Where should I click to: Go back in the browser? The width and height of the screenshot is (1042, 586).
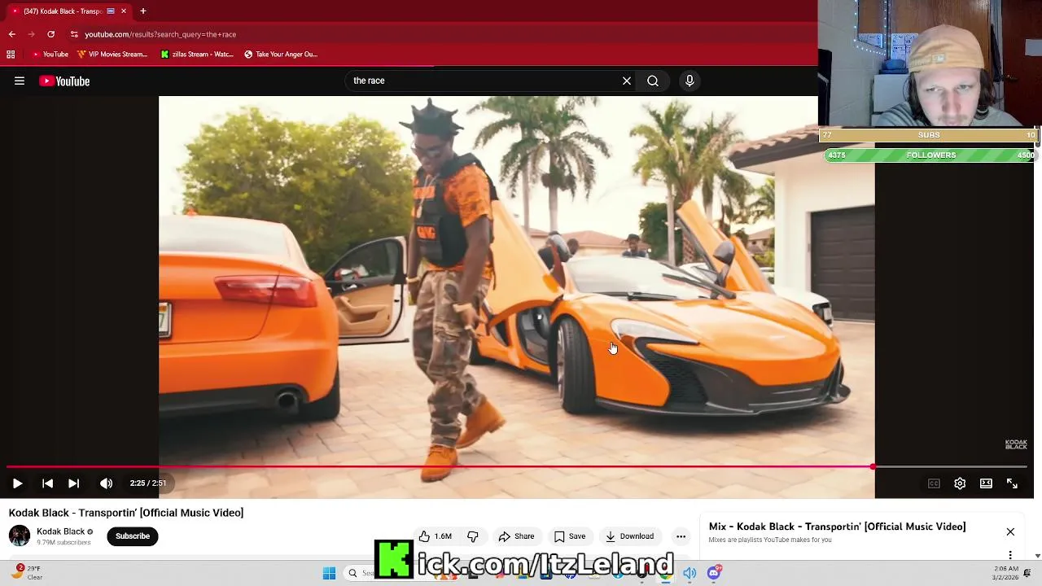click(12, 34)
